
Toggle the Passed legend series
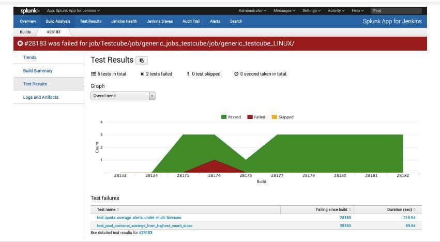pos(231,117)
